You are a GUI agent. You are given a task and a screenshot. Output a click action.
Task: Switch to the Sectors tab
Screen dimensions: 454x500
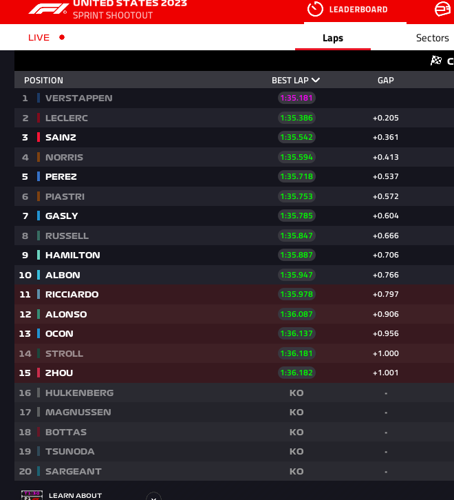(432, 39)
